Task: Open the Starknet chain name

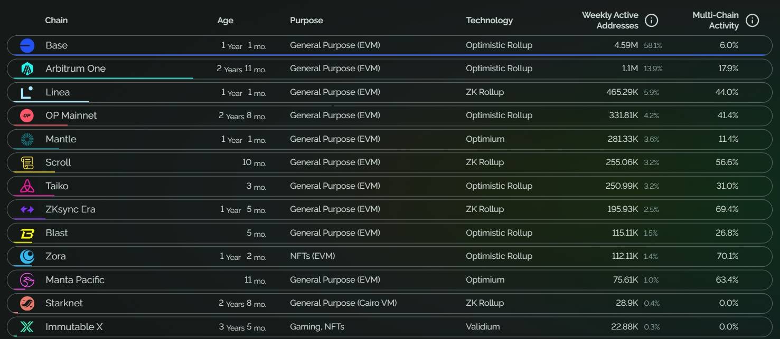Action: pyautogui.click(x=64, y=303)
